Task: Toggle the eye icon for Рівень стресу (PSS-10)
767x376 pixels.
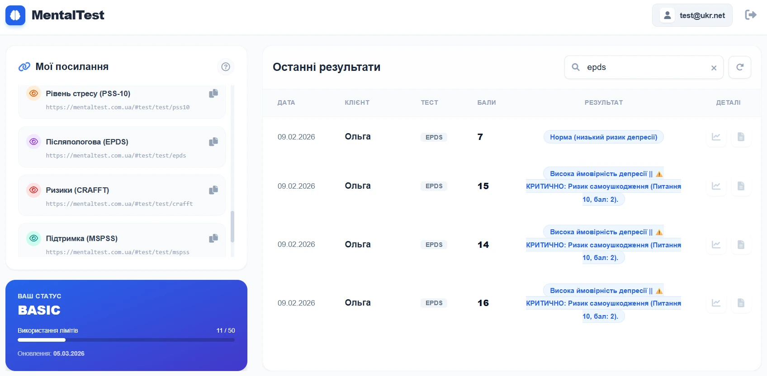Action: tap(33, 93)
